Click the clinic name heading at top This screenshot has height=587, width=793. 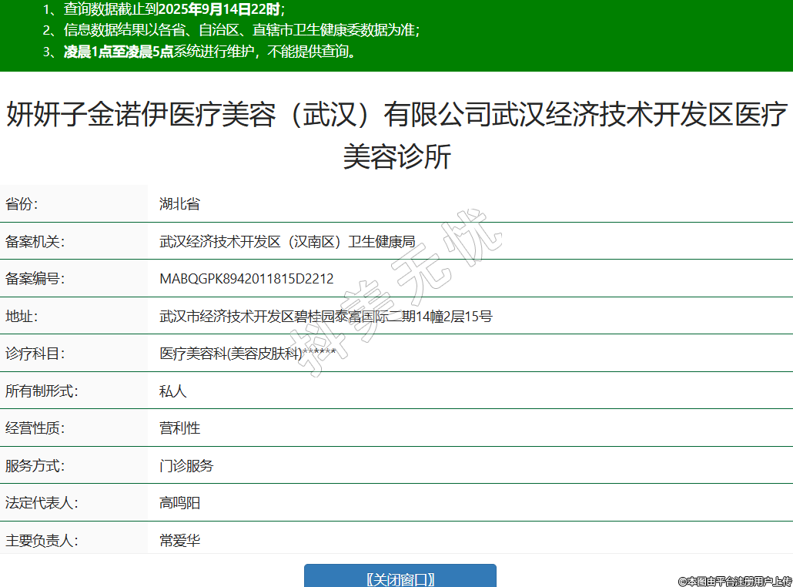coord(396,135)
